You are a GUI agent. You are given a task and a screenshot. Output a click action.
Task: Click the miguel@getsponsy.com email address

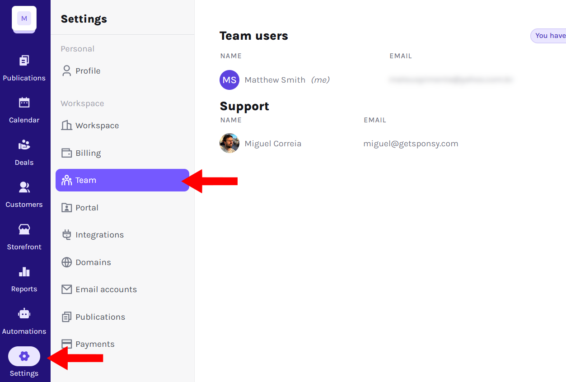[411, 144]
